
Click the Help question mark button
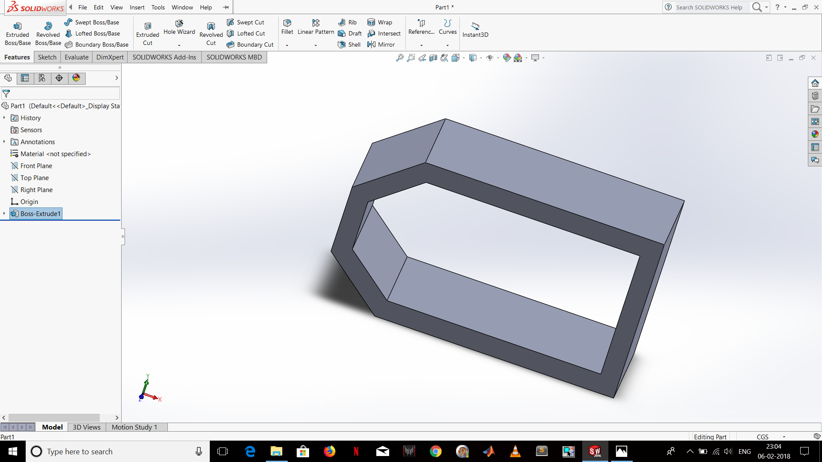tap(778, 7)
